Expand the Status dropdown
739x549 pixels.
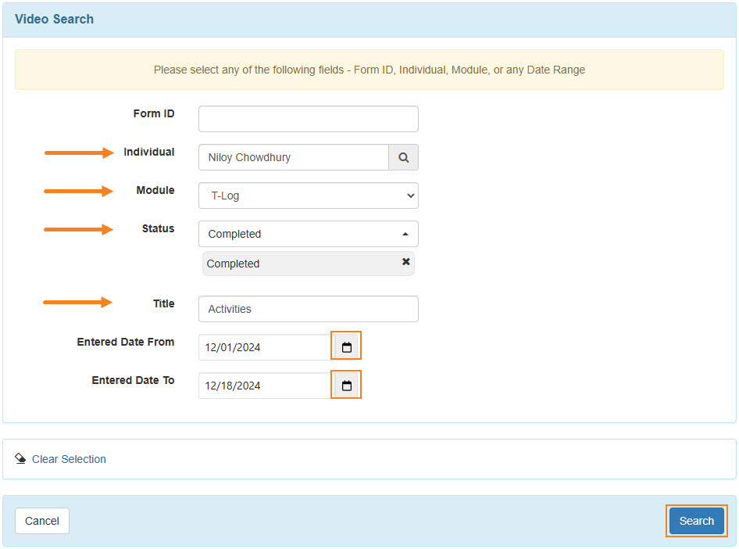pos(309,234)
